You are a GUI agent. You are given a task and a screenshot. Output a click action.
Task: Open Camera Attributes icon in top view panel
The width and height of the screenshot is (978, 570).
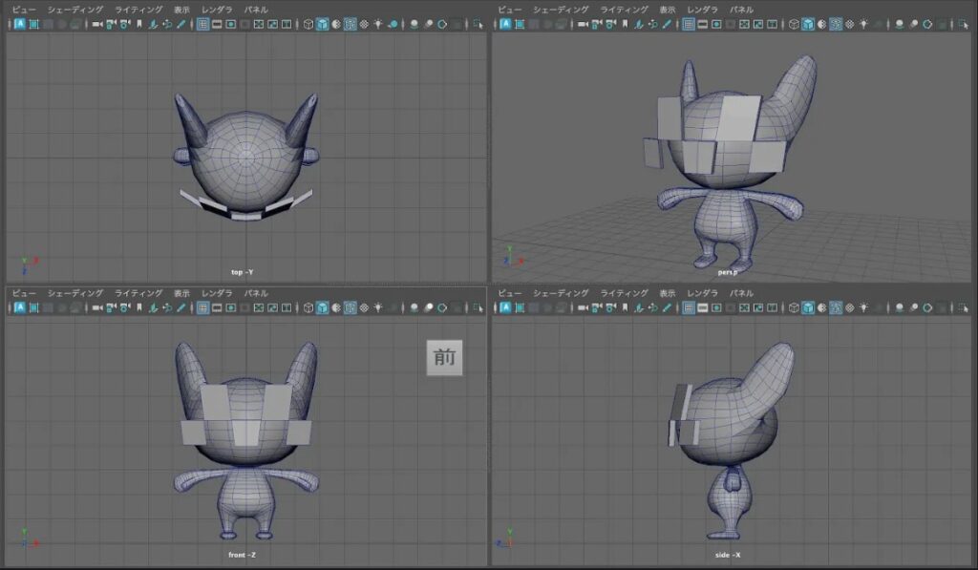click(125, 24)
